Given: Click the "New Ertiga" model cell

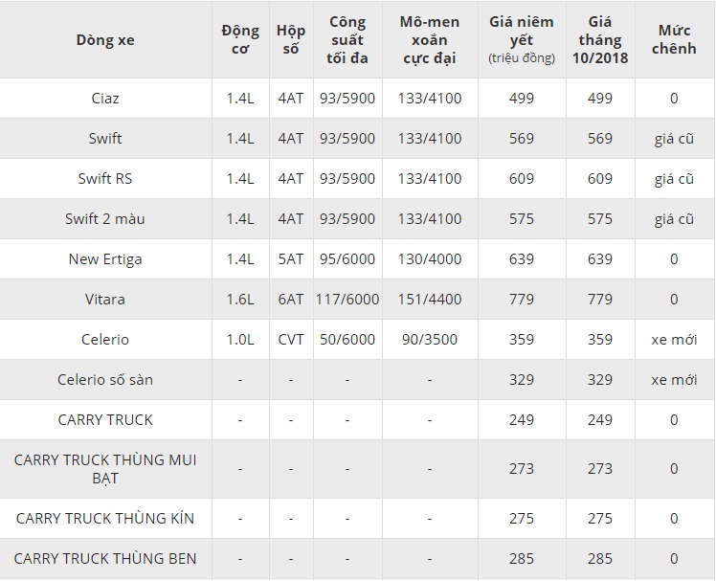Looking at the screenshot, I should click(x=105, y=259).
